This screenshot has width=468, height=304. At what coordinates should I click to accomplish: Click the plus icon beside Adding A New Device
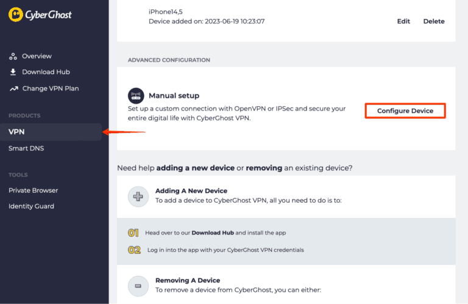pyautogui.click(x=137, y=195)
